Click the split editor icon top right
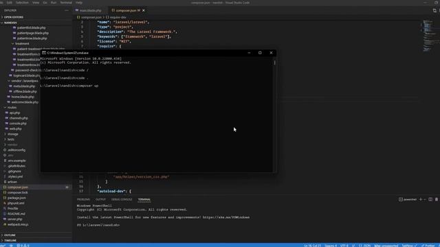Image resolution: width=440 pixels, height=247 pixels. click(434, 10)
